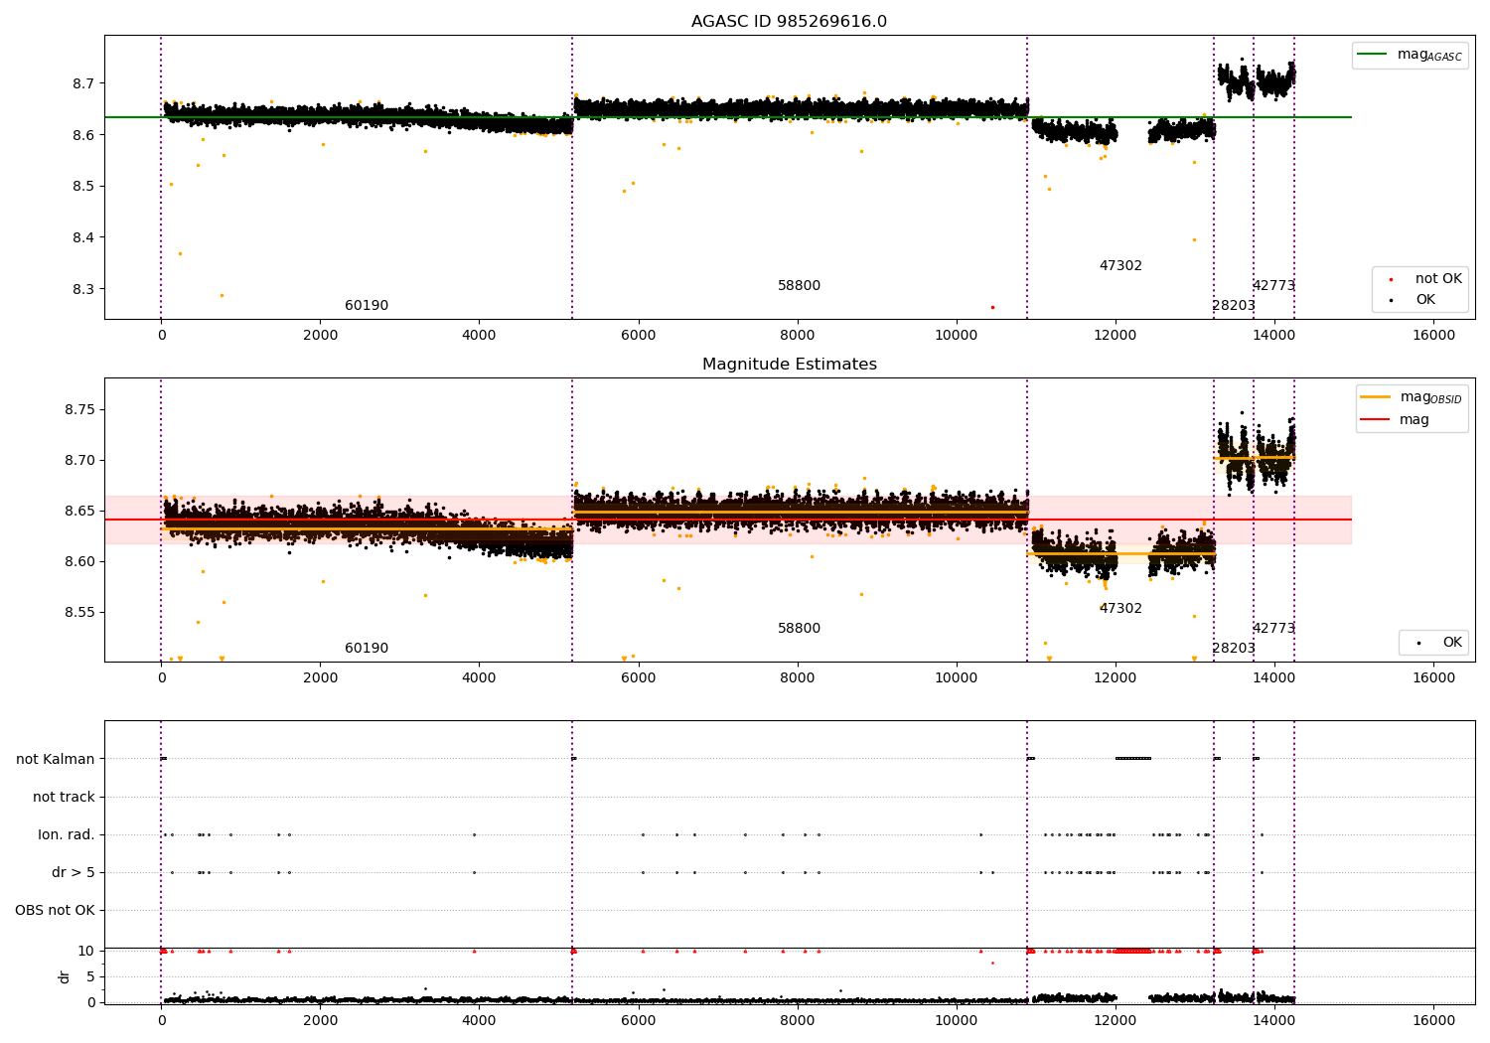The width and height of the screenshot is (1490, 1043).
Task: Click the "AGASC ID 985269616.0" plot title
Action: [789, 22]
